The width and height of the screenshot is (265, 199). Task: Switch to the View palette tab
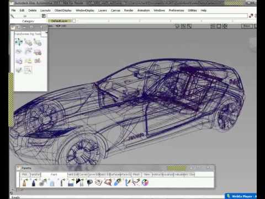pyautogui.click(x=147, y=174)
